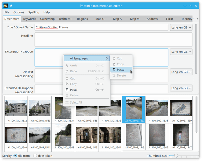Screen dimensions: 202x161
Task: Select thumbnail A1100_IMG_1537
Action: pos(134,110)
